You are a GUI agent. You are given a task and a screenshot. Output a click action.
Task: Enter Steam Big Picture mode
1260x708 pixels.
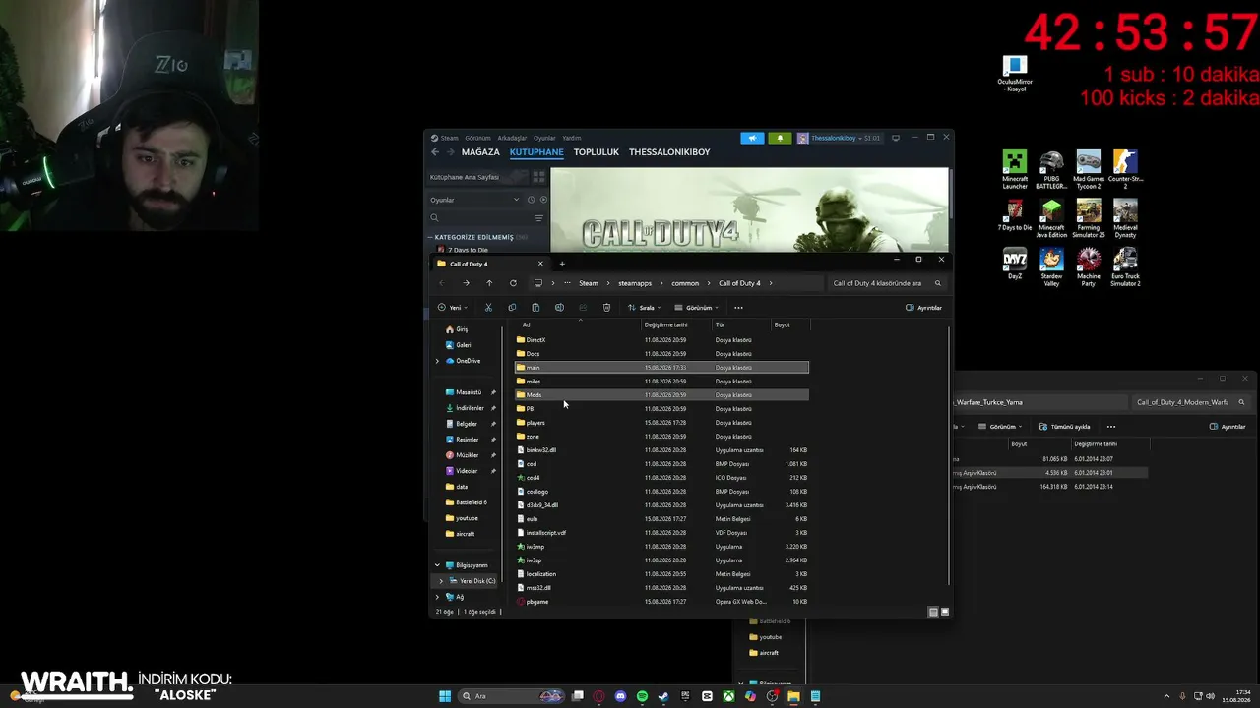point(895,138)
